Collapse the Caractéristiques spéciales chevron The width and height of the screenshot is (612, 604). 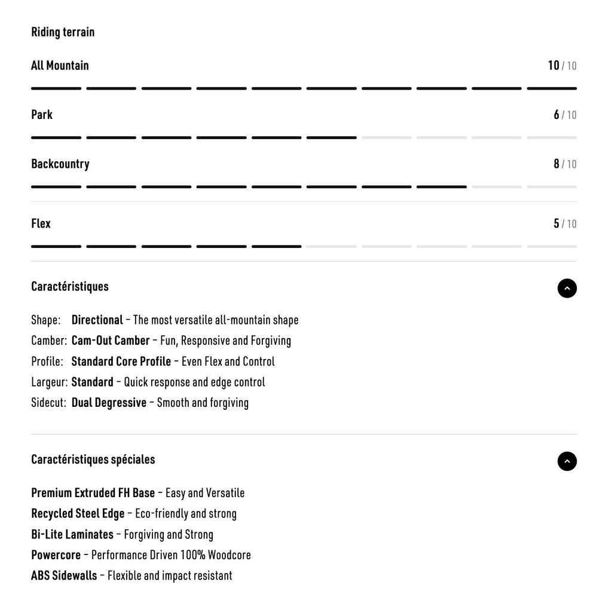(567, 461)
